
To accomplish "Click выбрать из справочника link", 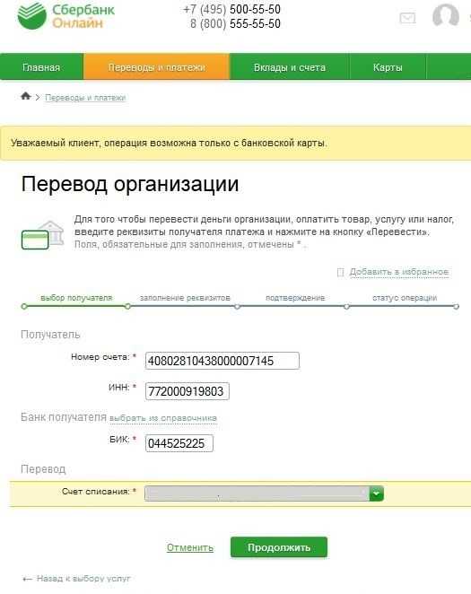I will tap(163, 418).
